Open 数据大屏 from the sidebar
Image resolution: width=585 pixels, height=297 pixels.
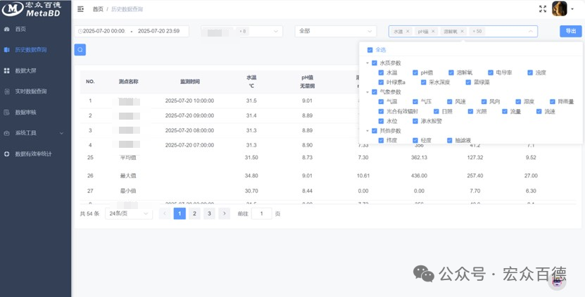26,70
